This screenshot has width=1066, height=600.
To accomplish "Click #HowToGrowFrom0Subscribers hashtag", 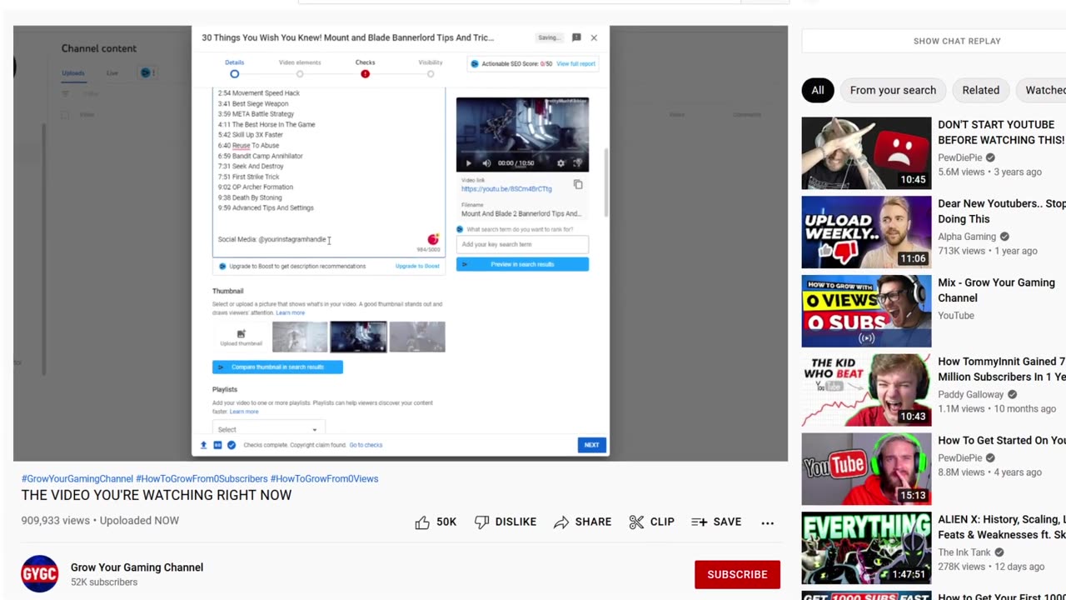I will point(202,478).
